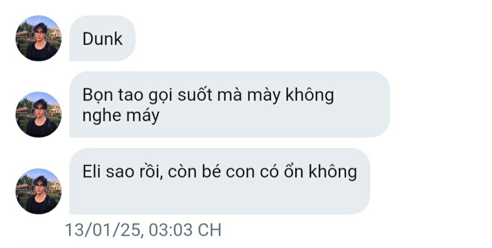Open the sender's avatar beside the Dunk message
The height and width of the screenshot is (248, 492).
(x=38, y=38)
